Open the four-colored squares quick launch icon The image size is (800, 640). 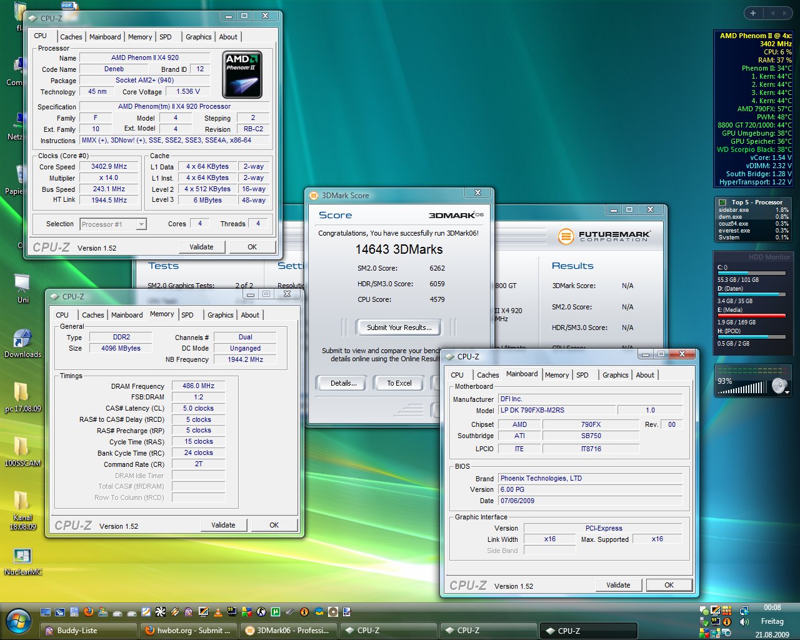pyautogui.click(x=247, y=612)
